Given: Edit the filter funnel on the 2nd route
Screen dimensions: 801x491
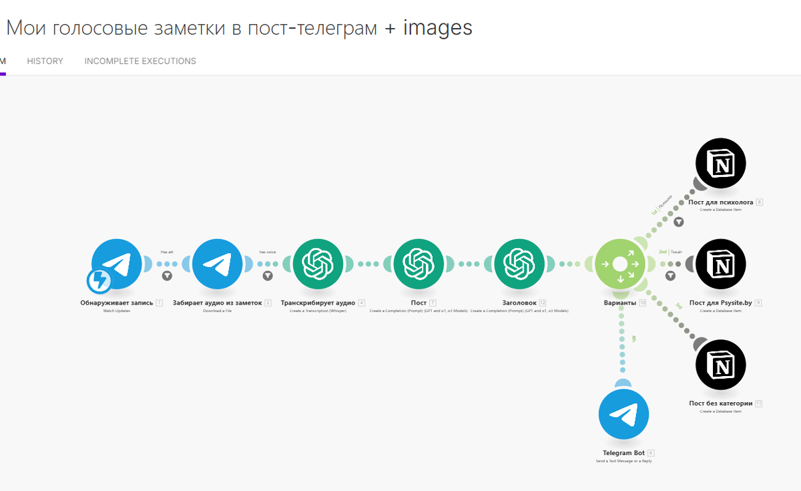Looking at the screenshot, I should 671,275.
